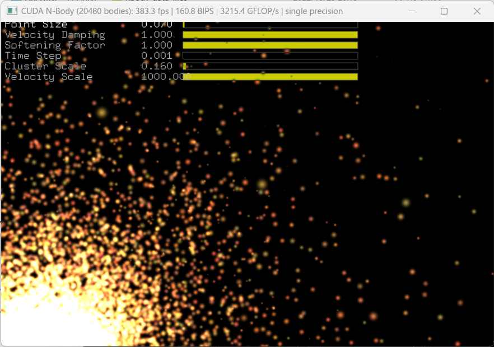The height and width of the screenshot is (347, 494).
Task: Click the Velocity Damping slider bar
Action: pyautogui.click(x=270, y=35)
